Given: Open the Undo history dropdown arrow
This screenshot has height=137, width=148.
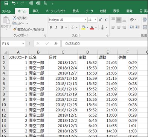Looking at the screenshot, I should (x=17, y=3).
